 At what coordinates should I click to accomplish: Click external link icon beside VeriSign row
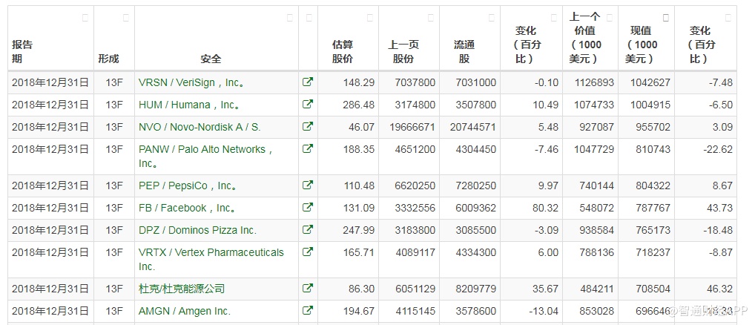pyautogui.click(x=308, y=82)
